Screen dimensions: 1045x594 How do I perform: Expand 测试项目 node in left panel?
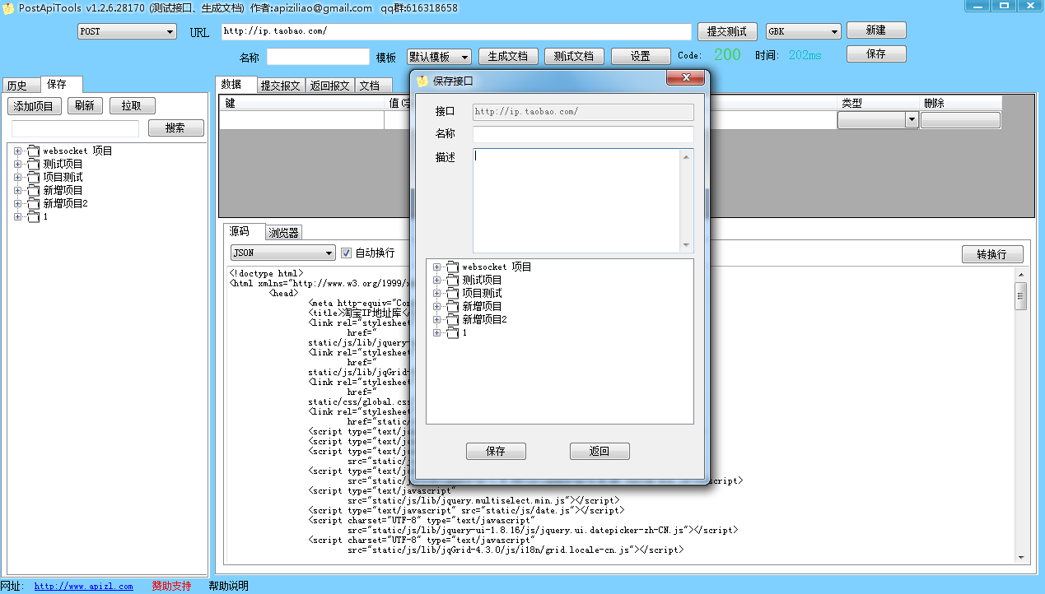[18, 165]
